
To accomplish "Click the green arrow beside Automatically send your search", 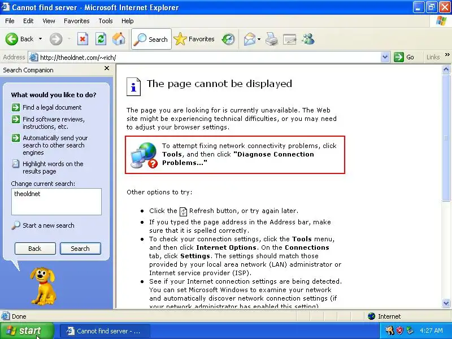I will click(16, 138).
